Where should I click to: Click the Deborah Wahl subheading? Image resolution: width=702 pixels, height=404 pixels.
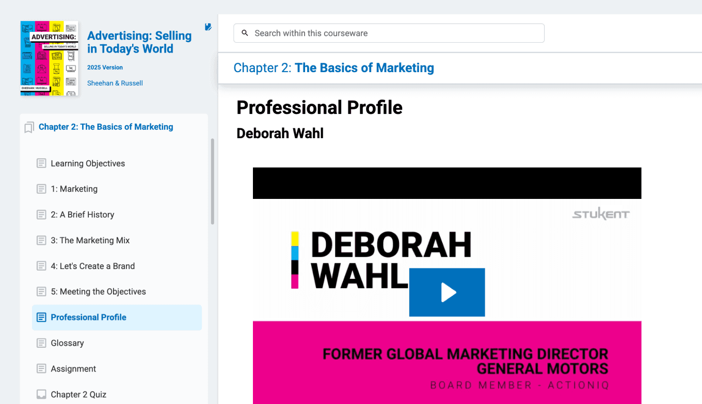click(280, 133)
